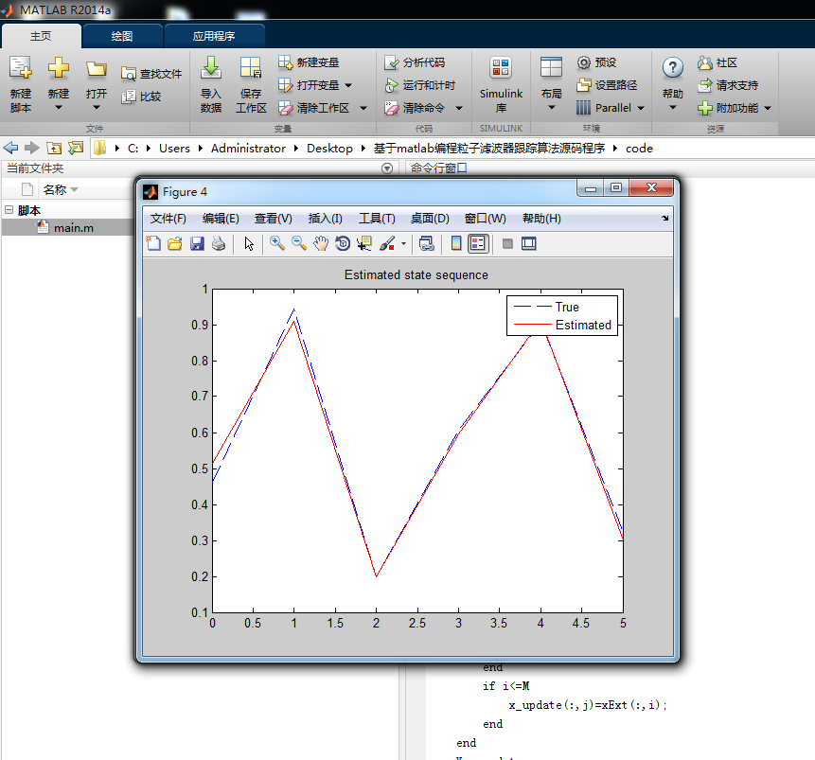Go up one folder level icon

54,149
